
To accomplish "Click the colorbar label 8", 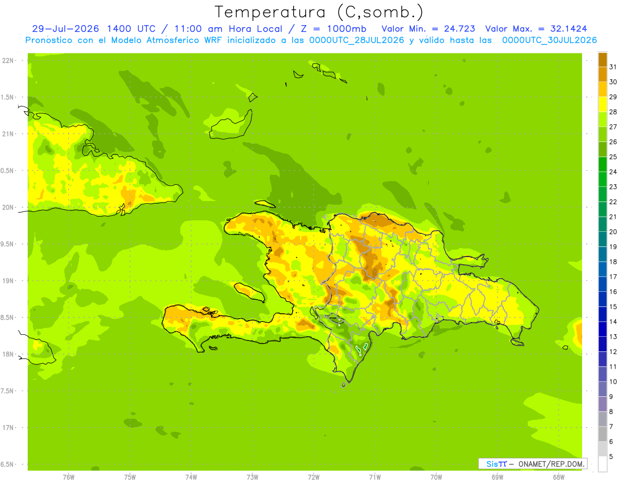I will pos(611,411).
